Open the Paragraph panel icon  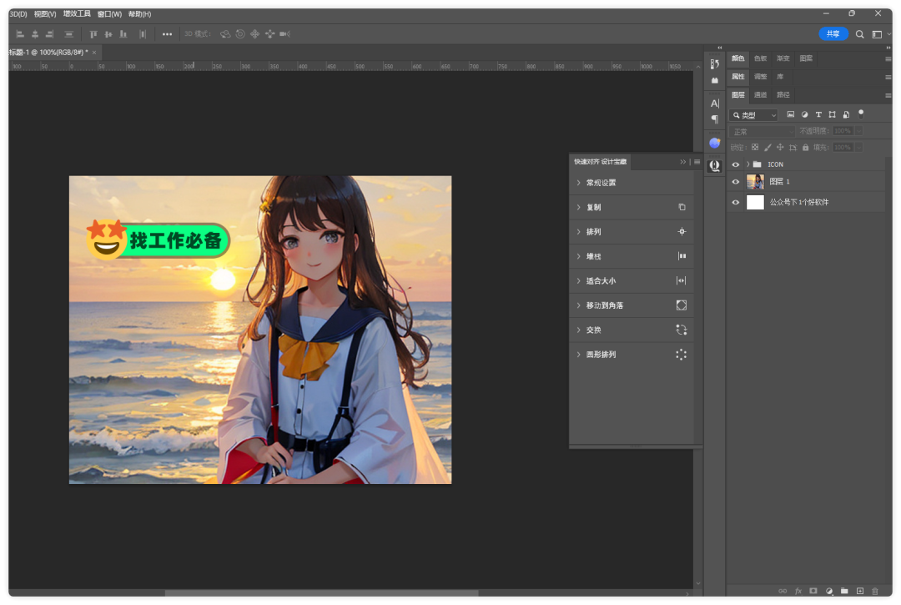tap(714, 119)
